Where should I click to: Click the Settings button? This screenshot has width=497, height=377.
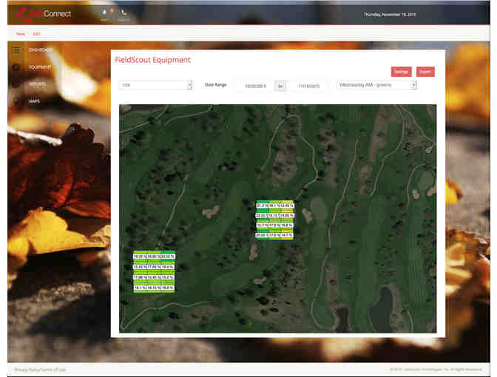401,72
